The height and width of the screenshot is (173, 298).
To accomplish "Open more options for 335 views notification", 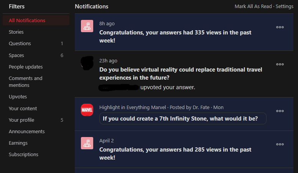I will [280, 27].
